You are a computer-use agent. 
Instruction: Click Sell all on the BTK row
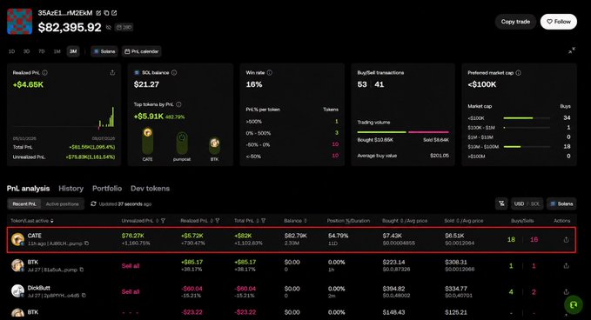(x=131, y=266)
